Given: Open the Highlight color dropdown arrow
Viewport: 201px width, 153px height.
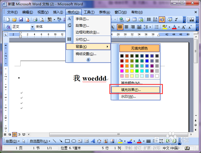Looking at the screenshot, I should pyautogui.click(x=169, y=27).
